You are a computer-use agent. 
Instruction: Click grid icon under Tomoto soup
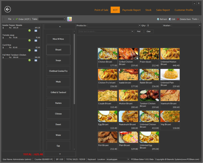click(x=36, y=40)
